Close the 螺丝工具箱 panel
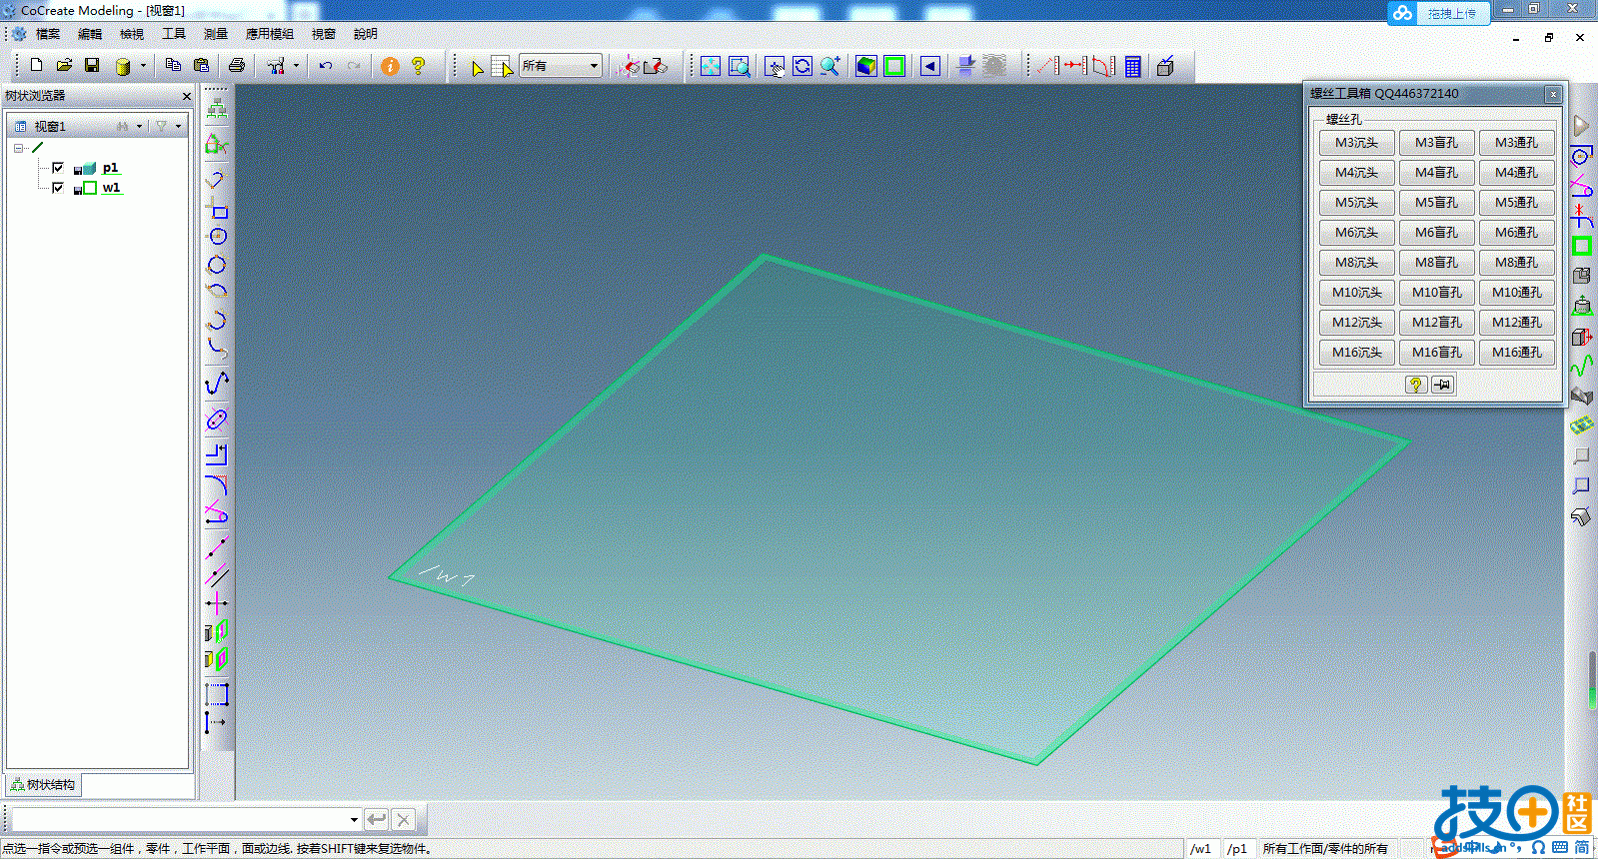Image resolution: width=1598 pixels, height=859 pixels. click(x=1553, y=94)
